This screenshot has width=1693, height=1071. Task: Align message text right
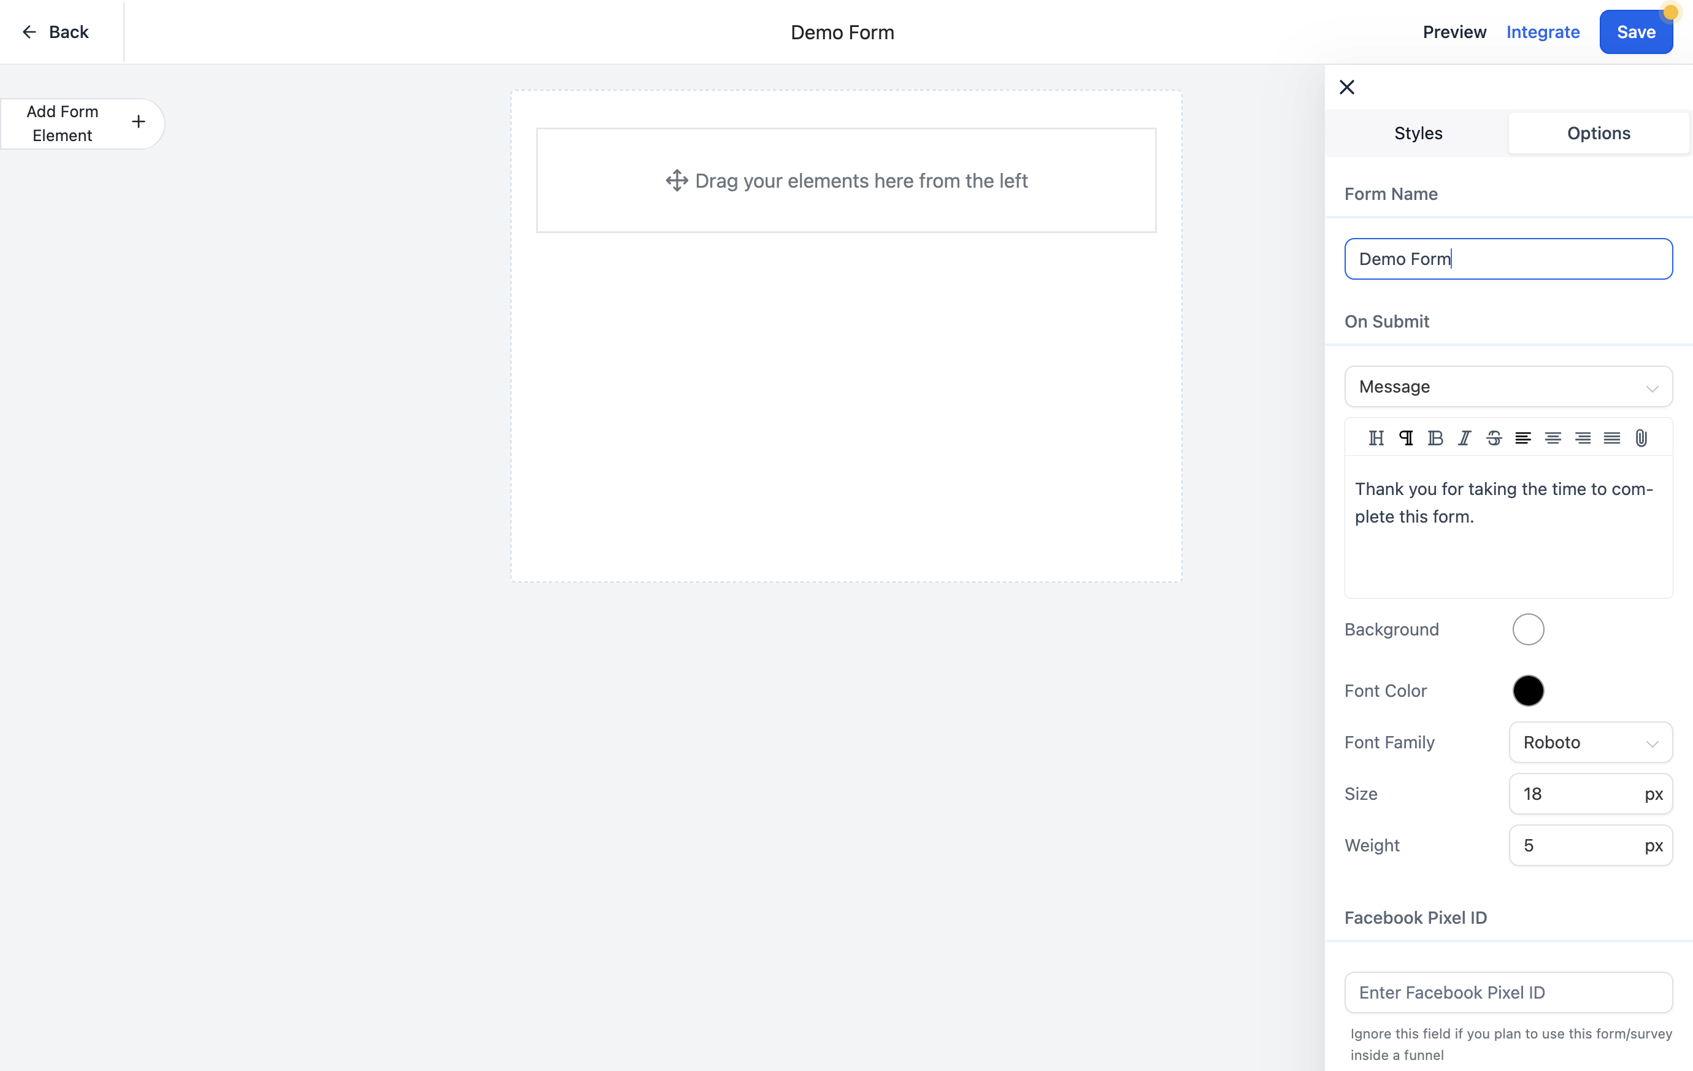[x=1583, y=439]
